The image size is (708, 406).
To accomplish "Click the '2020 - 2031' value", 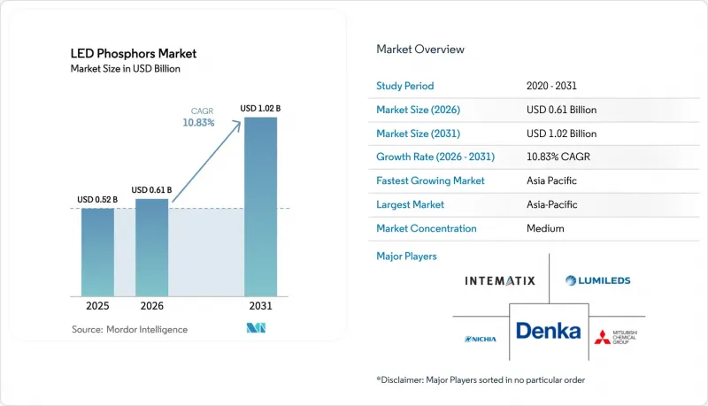I will click(x=551, y=86).
